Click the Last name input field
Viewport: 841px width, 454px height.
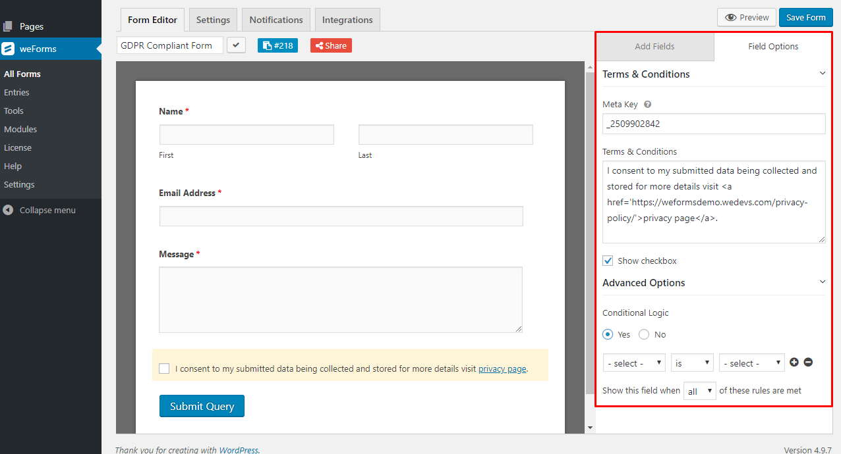pos(446,134)
